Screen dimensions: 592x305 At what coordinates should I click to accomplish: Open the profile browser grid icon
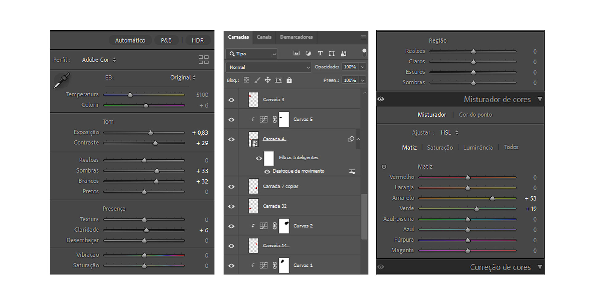pos(203,60)
